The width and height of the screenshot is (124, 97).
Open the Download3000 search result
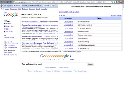coord(40,37)
